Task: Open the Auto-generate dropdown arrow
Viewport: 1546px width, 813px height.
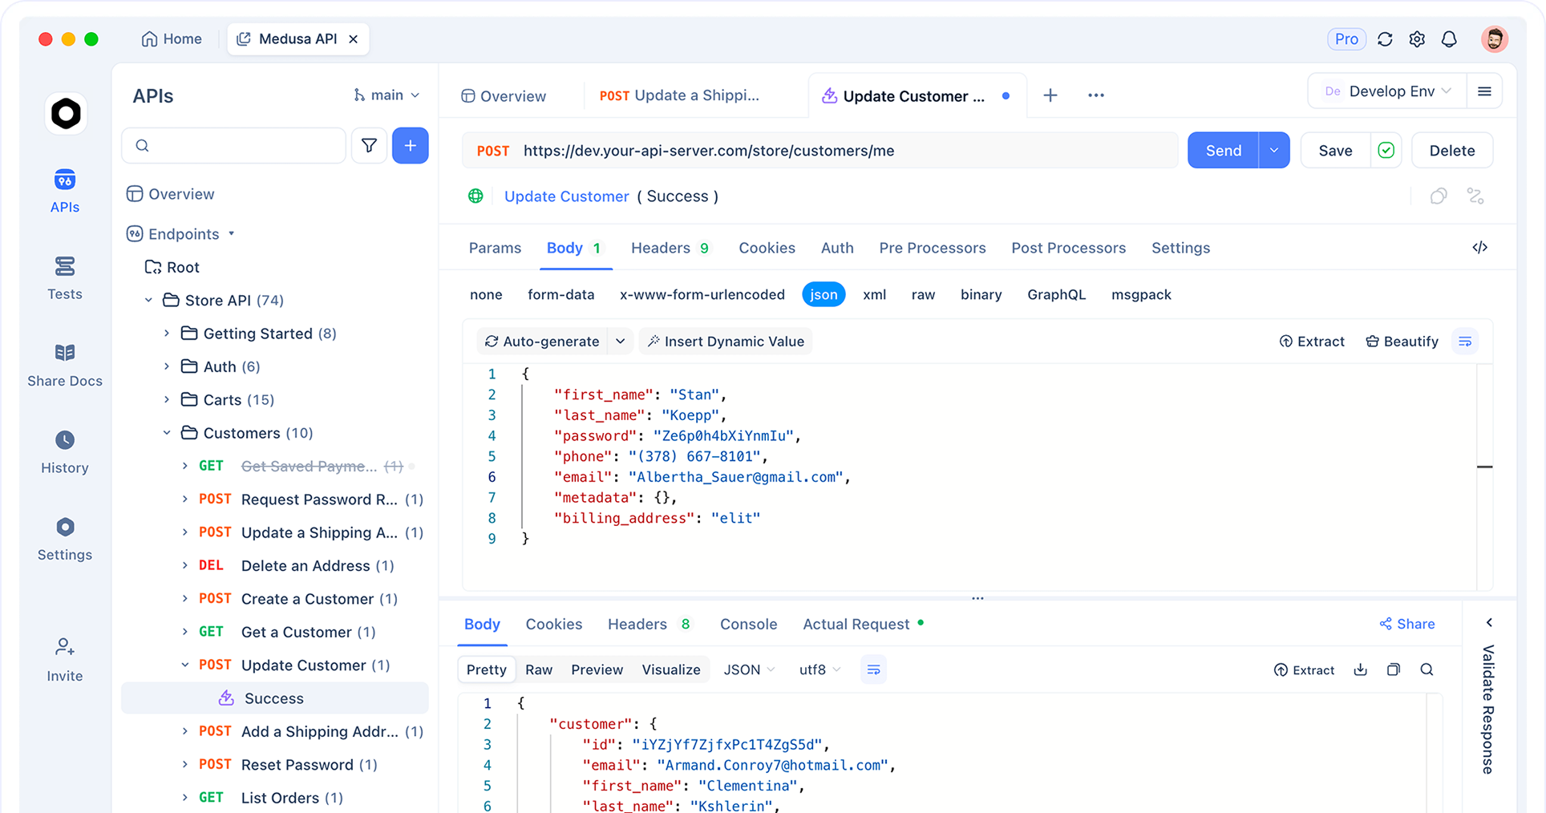Action: coord(620,342)
